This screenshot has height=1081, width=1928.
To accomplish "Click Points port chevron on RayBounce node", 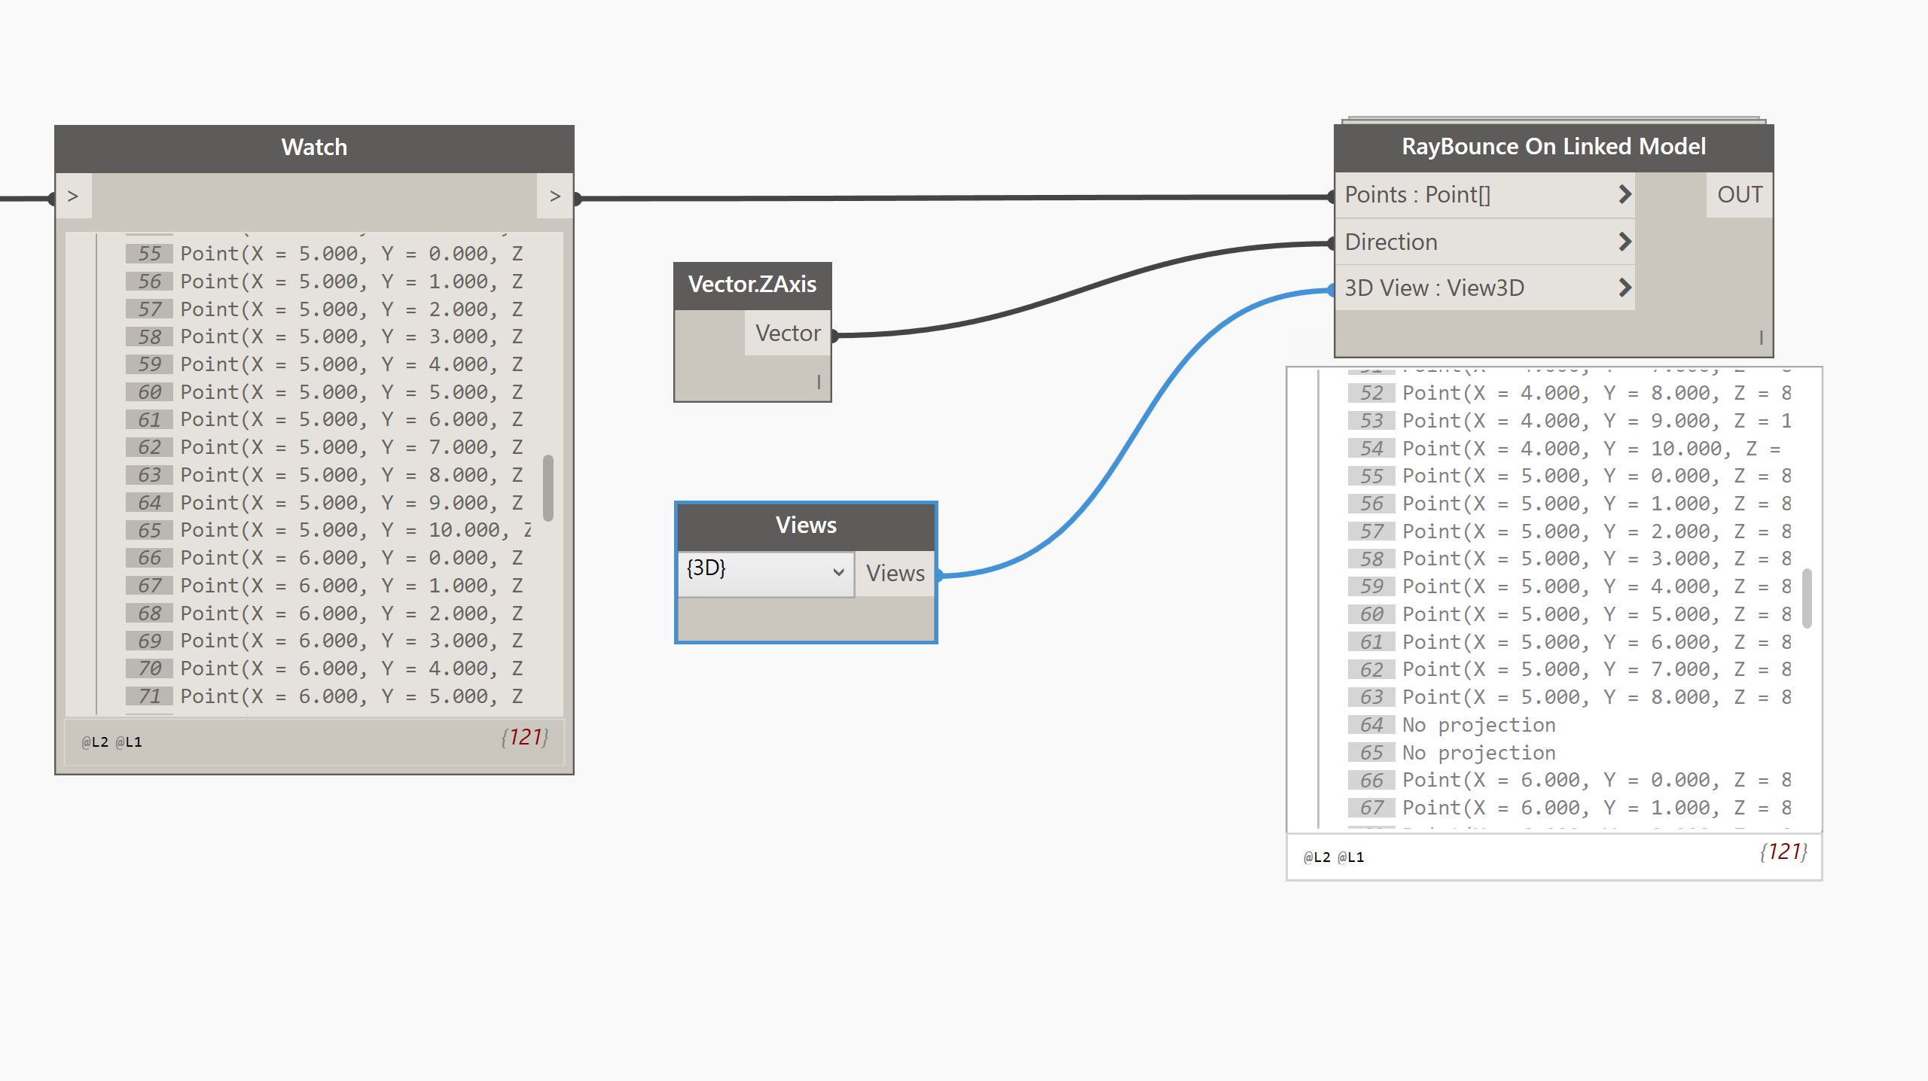I will tap(1624, 195).
